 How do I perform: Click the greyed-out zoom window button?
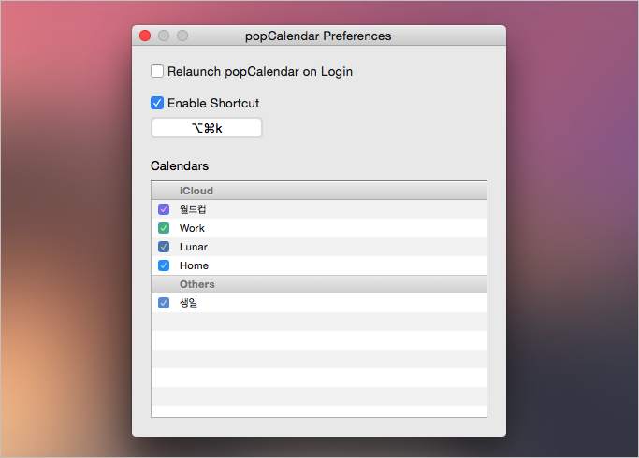click(x=182, y=36)
